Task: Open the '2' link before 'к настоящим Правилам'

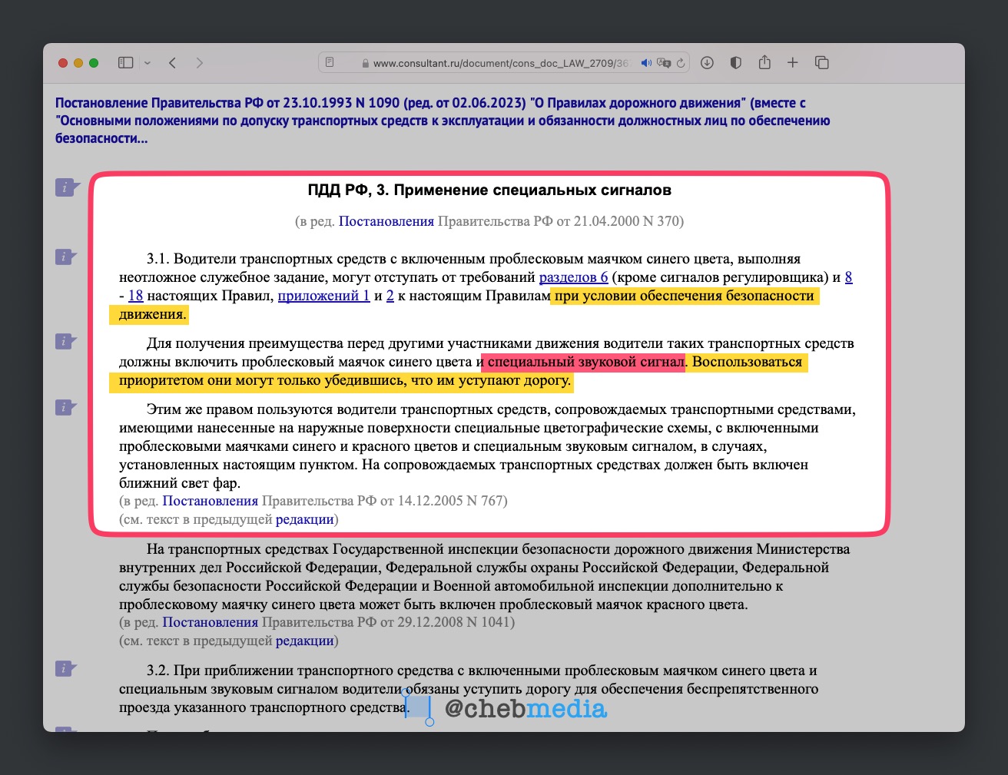Action: (390, 296)
